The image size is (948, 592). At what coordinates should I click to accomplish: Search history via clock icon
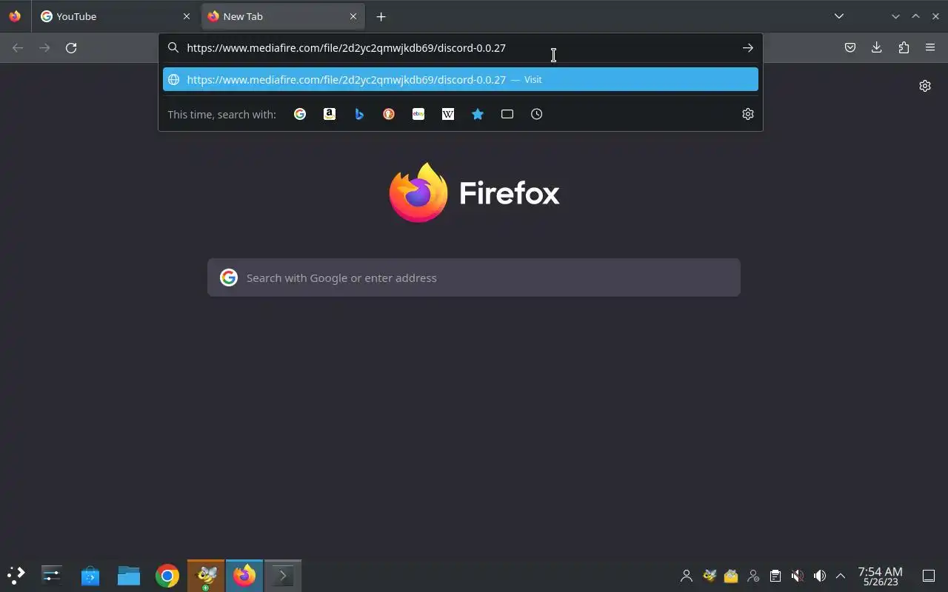[537, 114]
